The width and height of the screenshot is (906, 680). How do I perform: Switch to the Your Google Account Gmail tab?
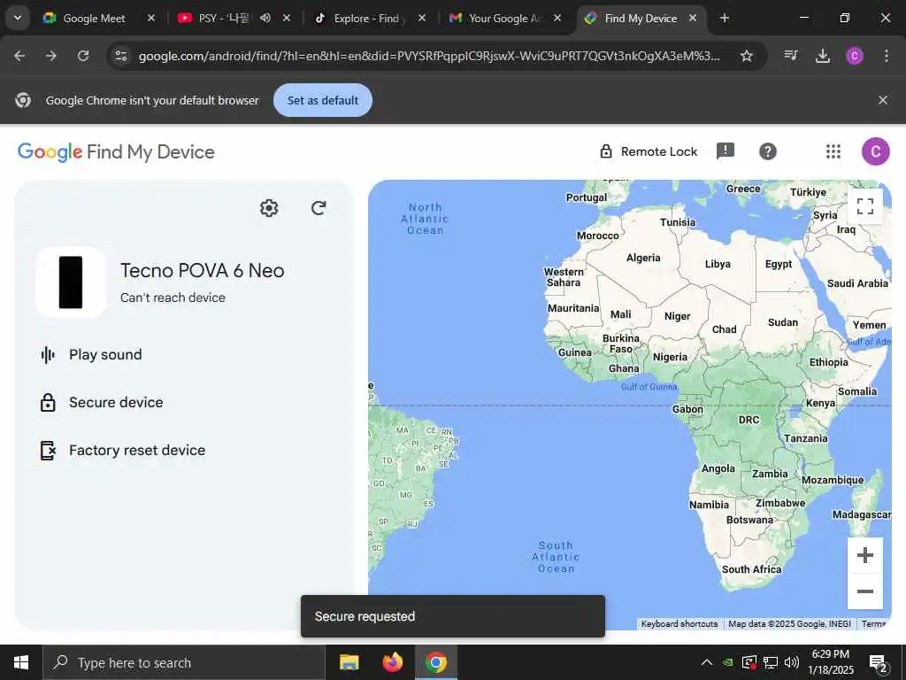506,19
